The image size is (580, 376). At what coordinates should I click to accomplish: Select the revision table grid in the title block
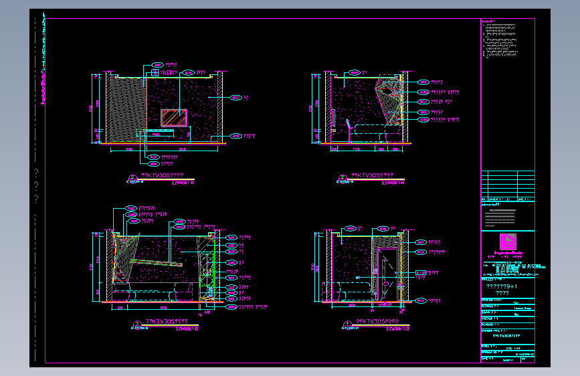coord(508,186)
